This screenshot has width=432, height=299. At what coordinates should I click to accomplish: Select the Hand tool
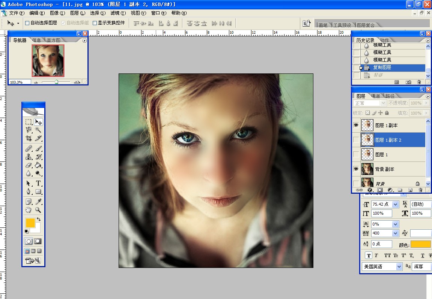[29, 210]
